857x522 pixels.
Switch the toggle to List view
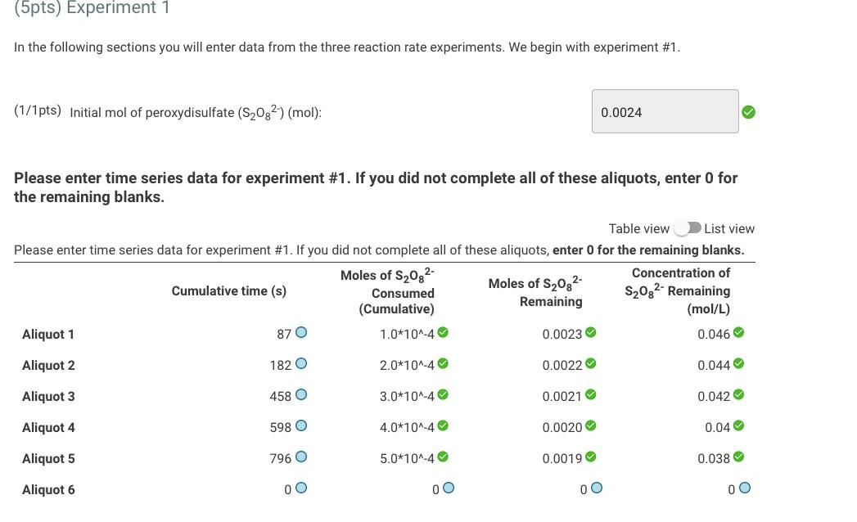coord(688,228)
